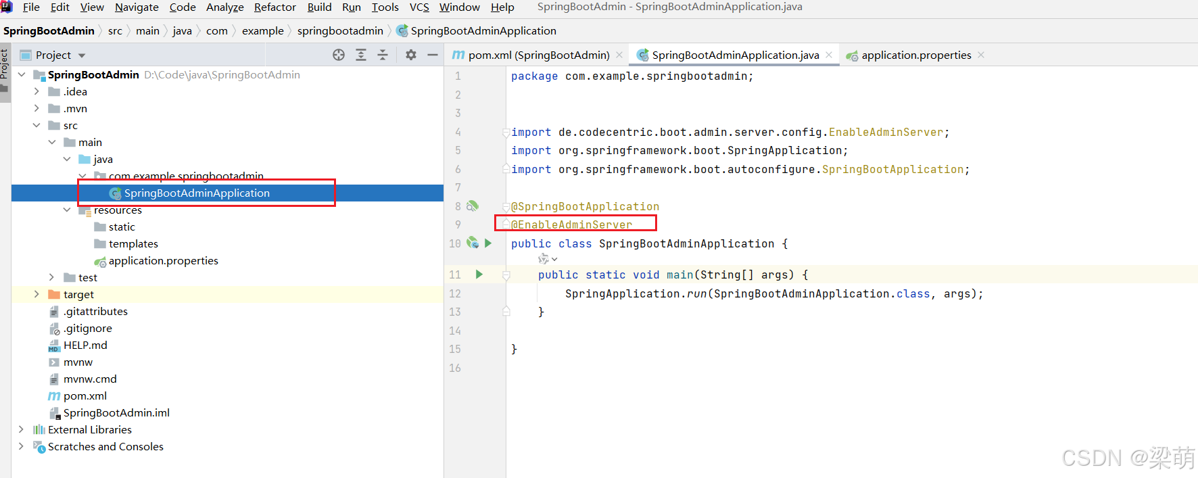
Task: Open the Window menu
Action: 460,7
